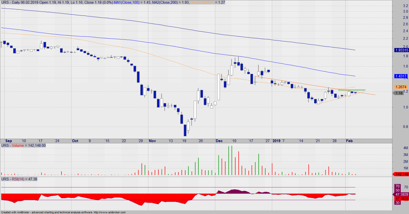Click the green dotted resistance line
The image size is (409, 214).
[x=352, y=90]
